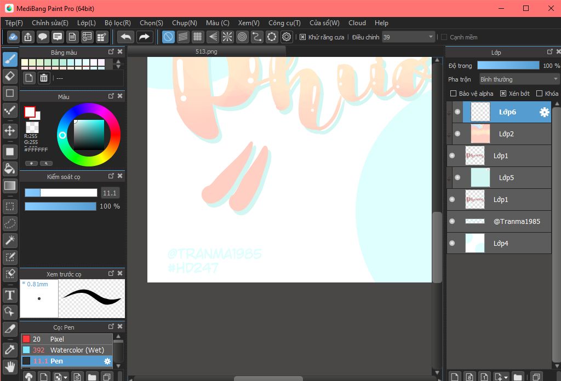The height and width of the screenshot is (381, 561).
Task: Hide the Lớp6 layer
Action: (x=457, y=112)
